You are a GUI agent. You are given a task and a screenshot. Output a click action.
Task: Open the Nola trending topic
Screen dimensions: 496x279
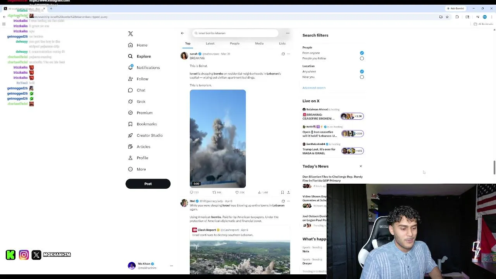306,251
